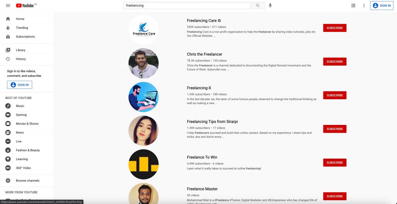Click the Browse channels plus icon
Screen dimensions: 397x204
click(8, 181)
